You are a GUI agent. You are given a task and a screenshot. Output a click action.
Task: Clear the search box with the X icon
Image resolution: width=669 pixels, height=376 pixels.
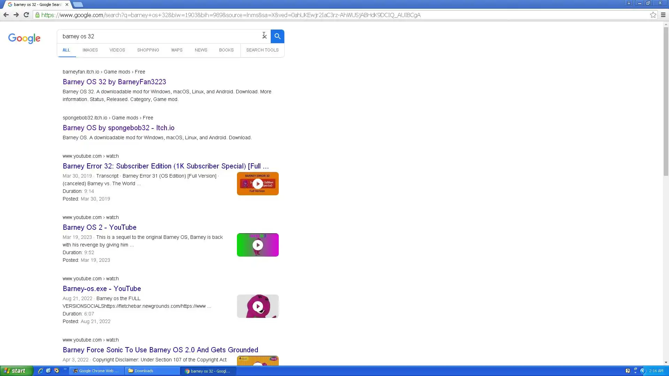click(264, 36)
